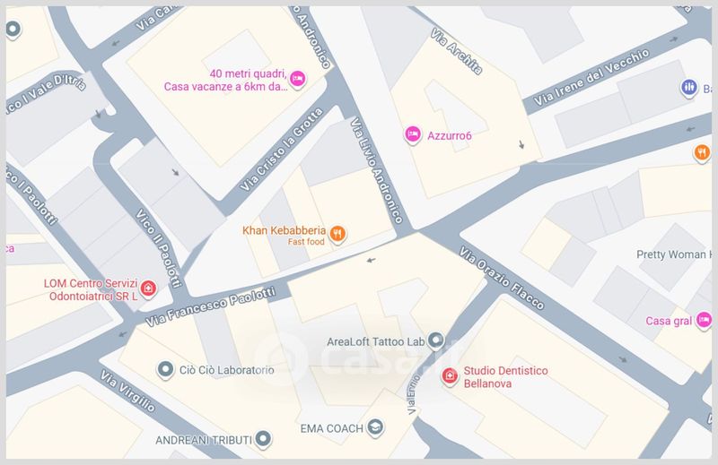Viewport: 718px width, 465px height.
Task: Click the Studio Dentistico Bellanova text label
Action: click(505, 377)
